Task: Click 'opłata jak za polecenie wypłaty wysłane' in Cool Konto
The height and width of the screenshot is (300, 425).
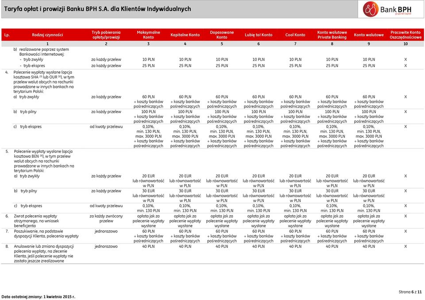Action: 295,221
